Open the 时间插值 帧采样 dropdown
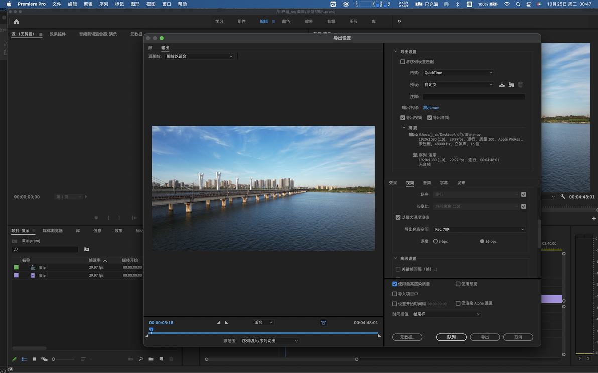The height and width of the screenshot is (373, 598). tap(445, 314)
